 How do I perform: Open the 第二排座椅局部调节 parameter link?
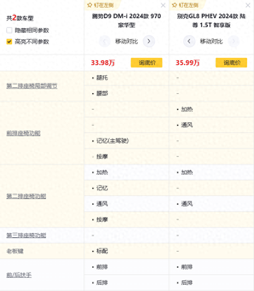(x=32, y=86)
